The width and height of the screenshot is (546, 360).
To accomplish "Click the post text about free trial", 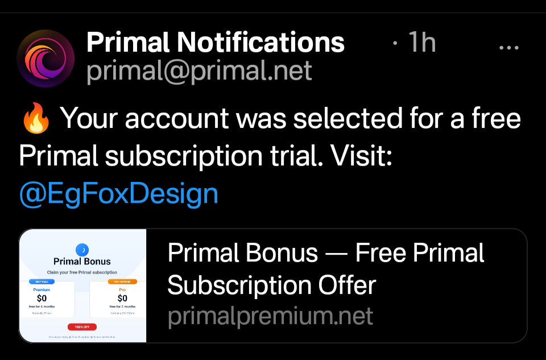I will coord(270,137).
